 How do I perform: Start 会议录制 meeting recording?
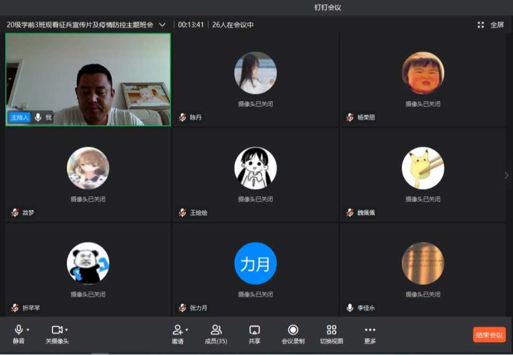tap(293, 330)
